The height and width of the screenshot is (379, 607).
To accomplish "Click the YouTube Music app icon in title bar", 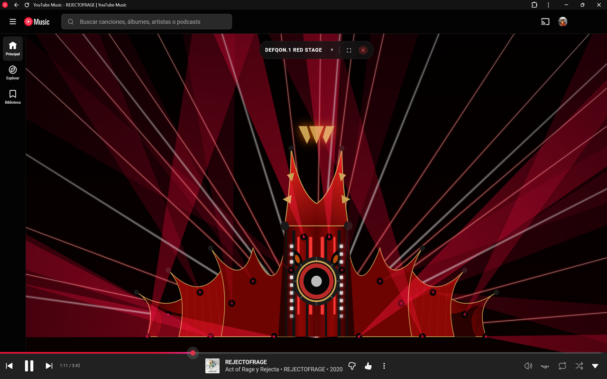I will click(5, 5).
